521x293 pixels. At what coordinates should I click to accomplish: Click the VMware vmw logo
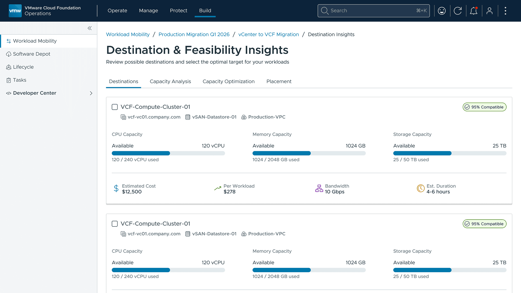(15, 11)
